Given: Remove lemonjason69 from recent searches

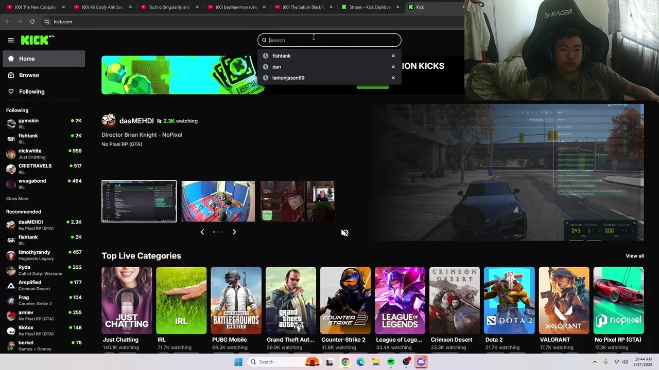Looking at the screenshot, I should pyautogui.click(x=393, y=78).
